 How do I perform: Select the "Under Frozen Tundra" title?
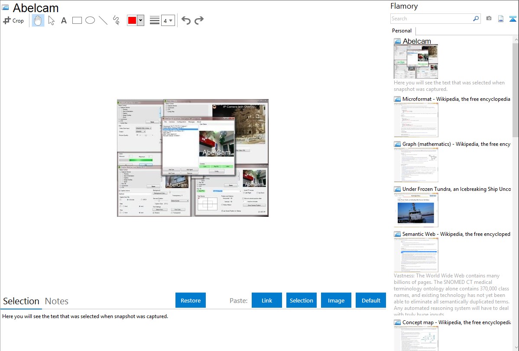click(x=457, y=189)
